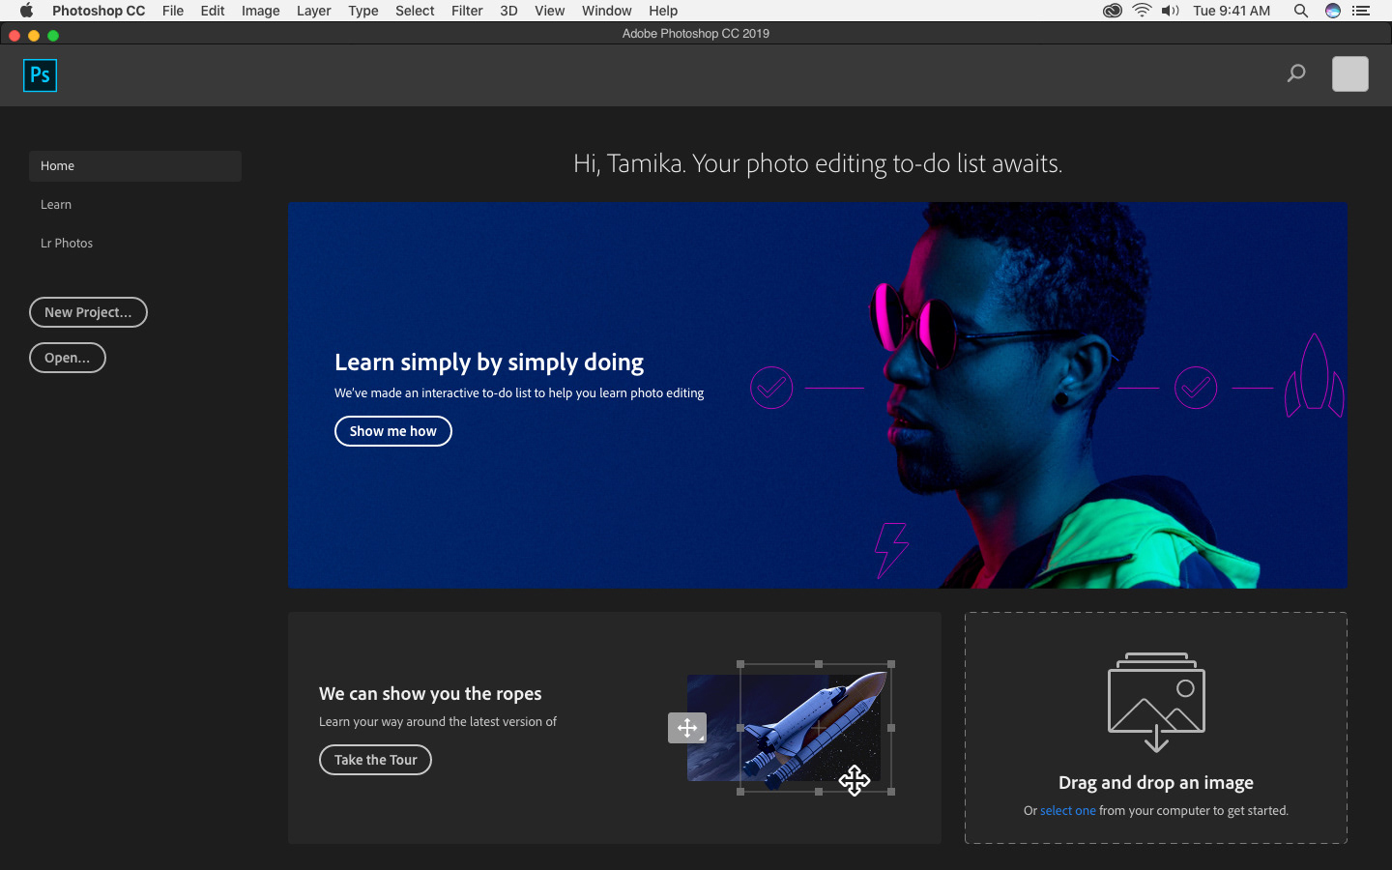The height and width of the screenshot is (870, 1392).
Task: Open the Creative Cloud menu bar icon
Action: [x=1113, y=11]
